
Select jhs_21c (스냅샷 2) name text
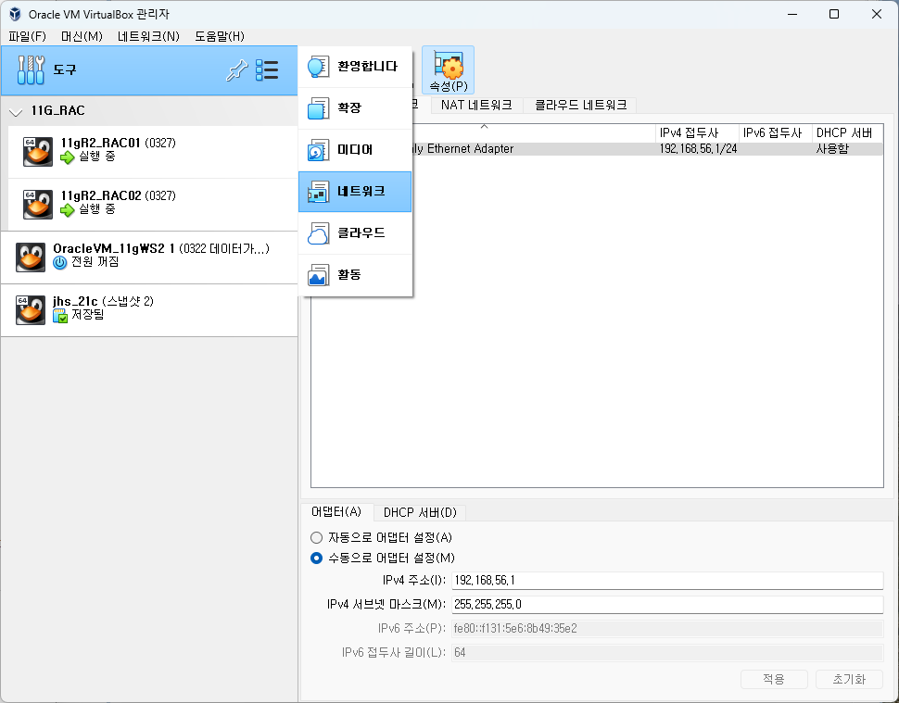pos(103,301)
